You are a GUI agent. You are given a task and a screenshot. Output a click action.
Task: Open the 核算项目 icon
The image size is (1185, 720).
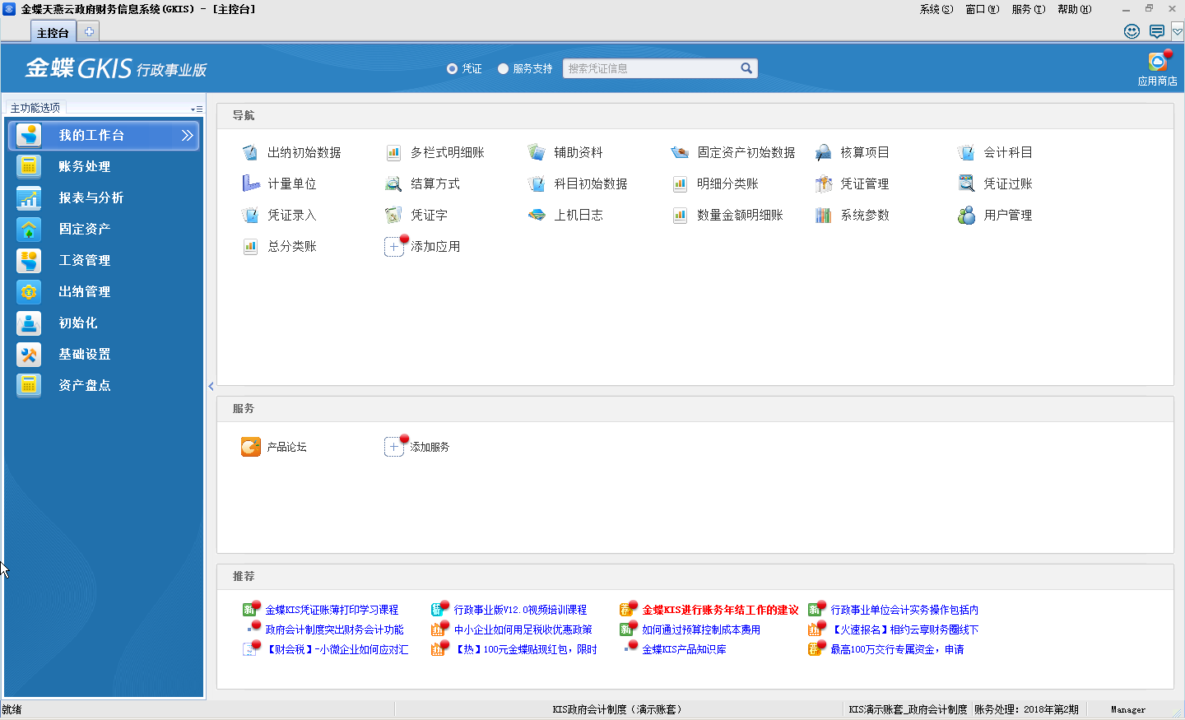pyautogui.click(x=823, y=152)
